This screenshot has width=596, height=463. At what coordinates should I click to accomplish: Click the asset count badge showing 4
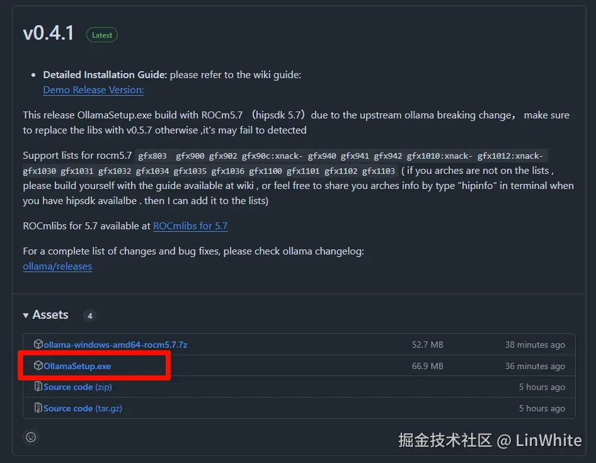click(x=89, y=315)
